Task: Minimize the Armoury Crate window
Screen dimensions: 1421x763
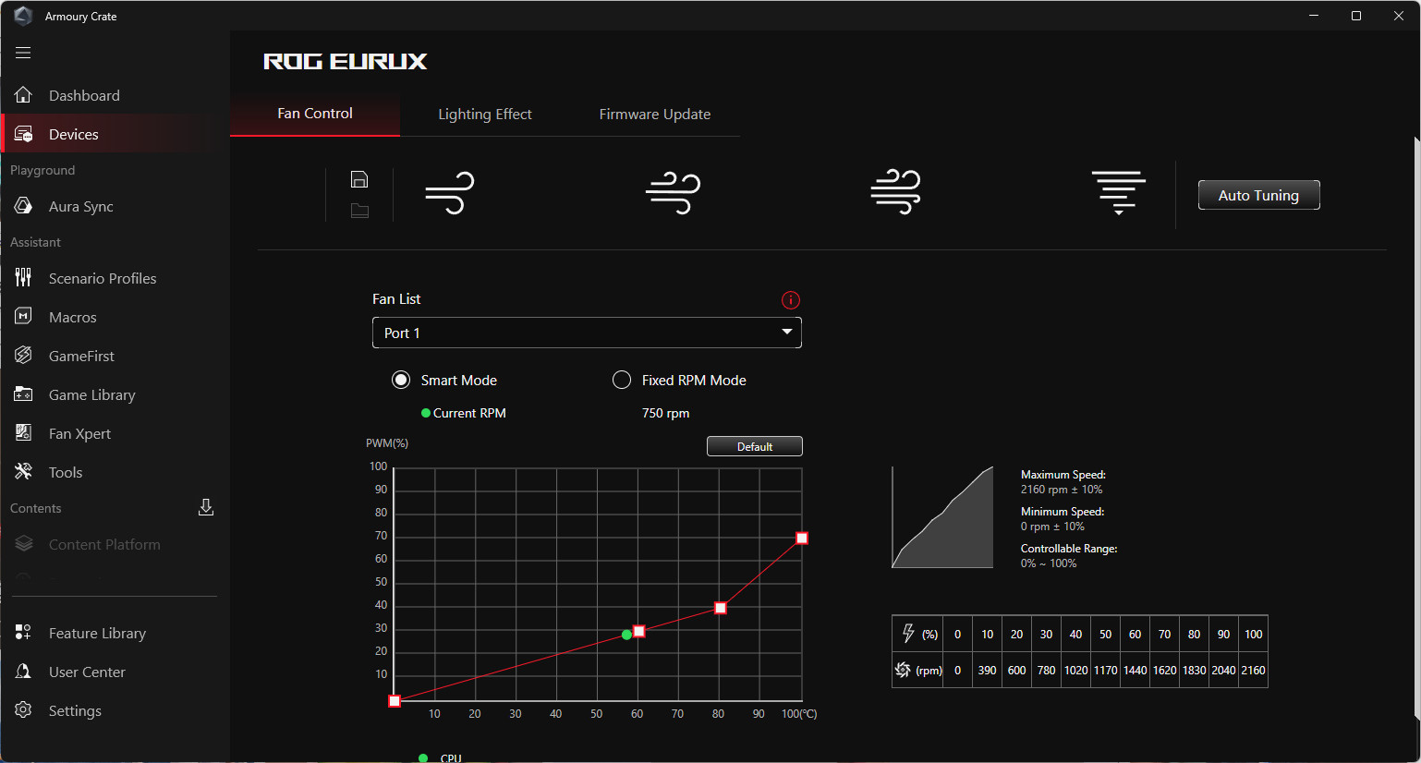Action: (1314, 16)
